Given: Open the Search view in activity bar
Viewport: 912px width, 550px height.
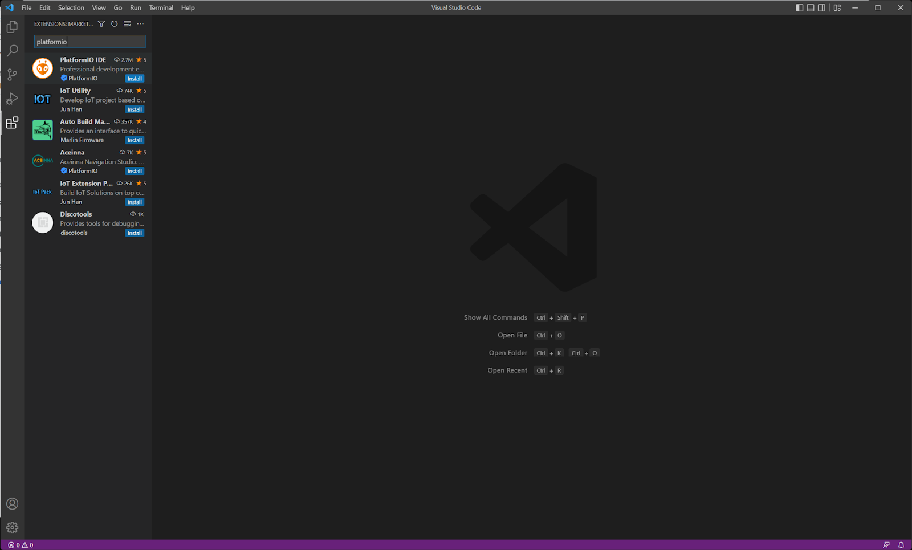Looking at the screenshot, I should (x=12, y=51).
